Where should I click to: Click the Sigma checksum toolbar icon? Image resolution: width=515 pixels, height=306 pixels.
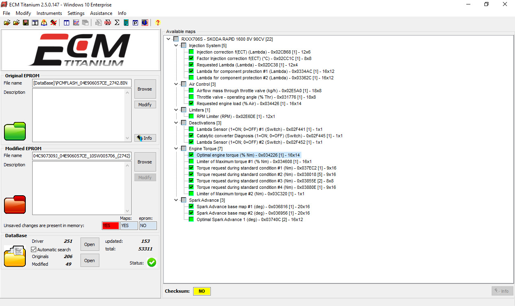[x=117, y=23]
